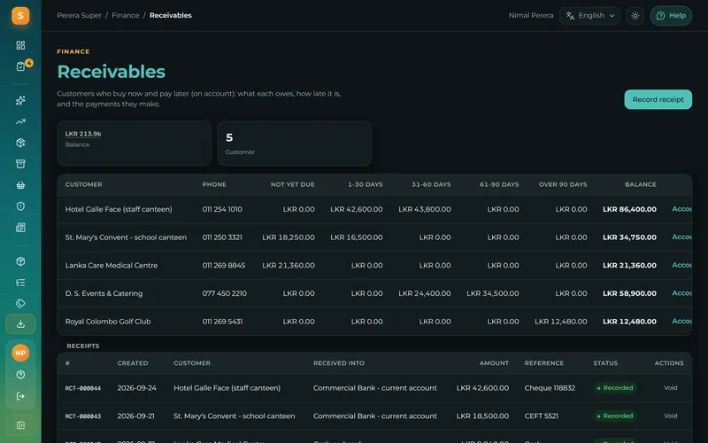Click receipt number RCT-000044
The image size is (708, 443).
pyautogui.click(x=83, y=388)
